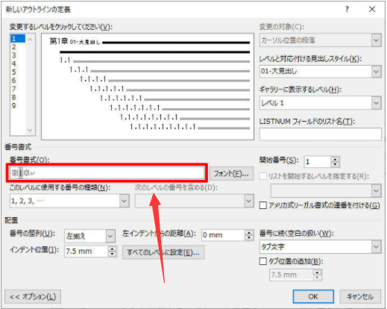Image resolution: width=387 pixels, height=309 pixels.
Task: Open レベル 1 gallery level dropdown
Action: tap(376, 103)
